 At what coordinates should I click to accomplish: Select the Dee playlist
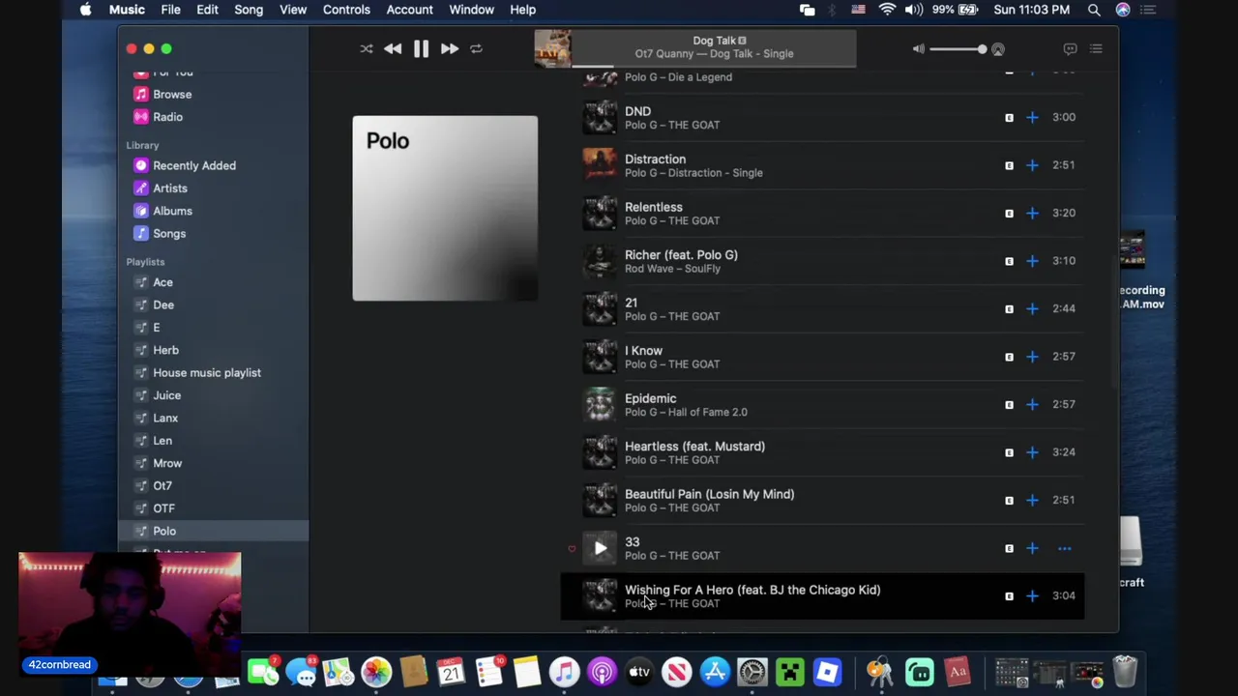[x=163, y=304]
